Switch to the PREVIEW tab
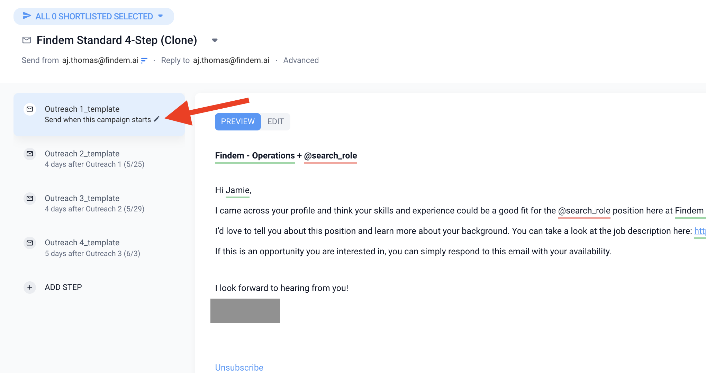 tap(238, 121)
